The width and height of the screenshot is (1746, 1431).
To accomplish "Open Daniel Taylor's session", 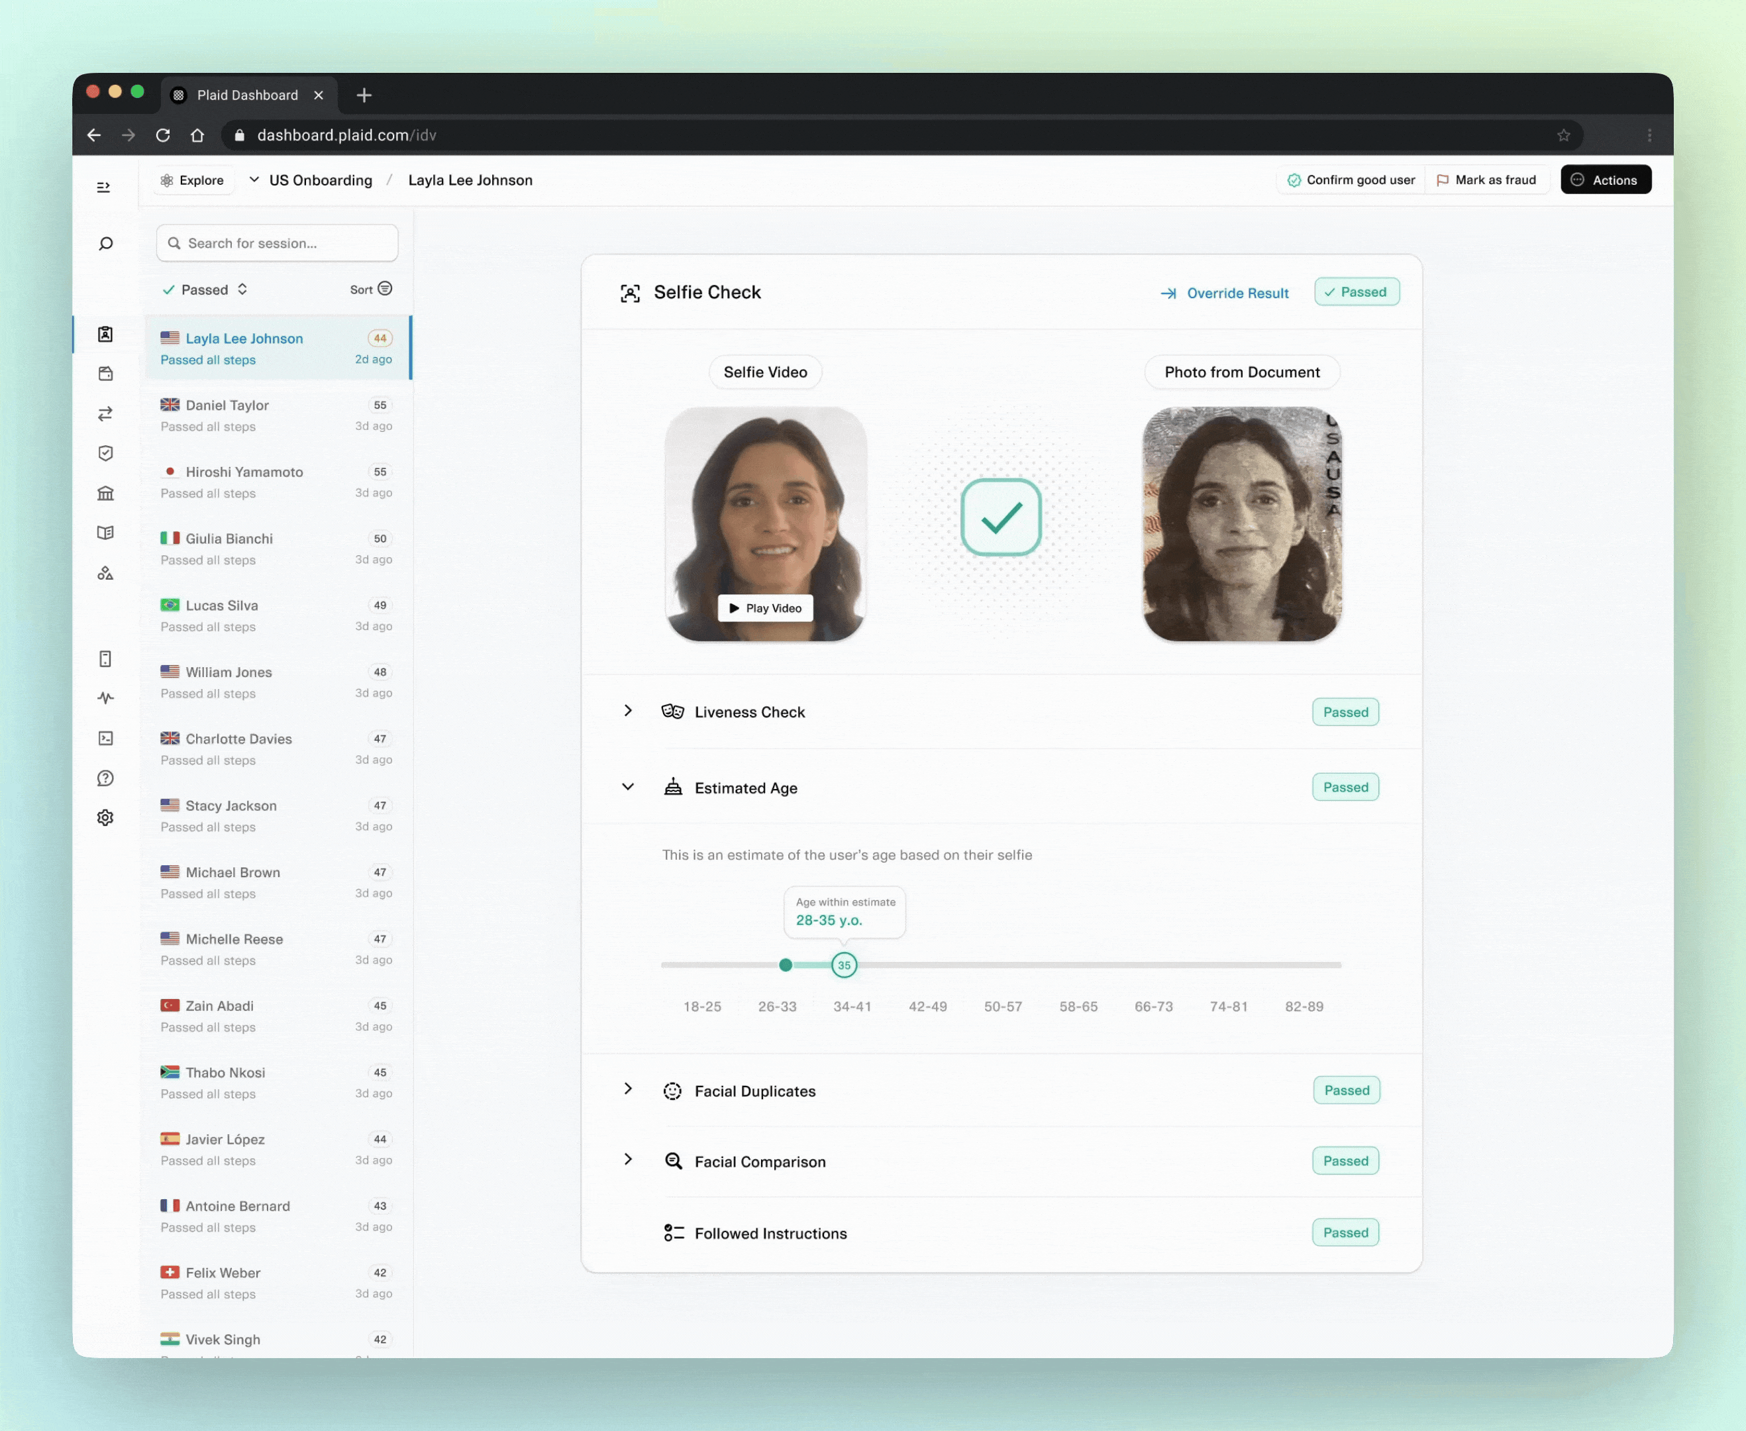I will 277,415.
